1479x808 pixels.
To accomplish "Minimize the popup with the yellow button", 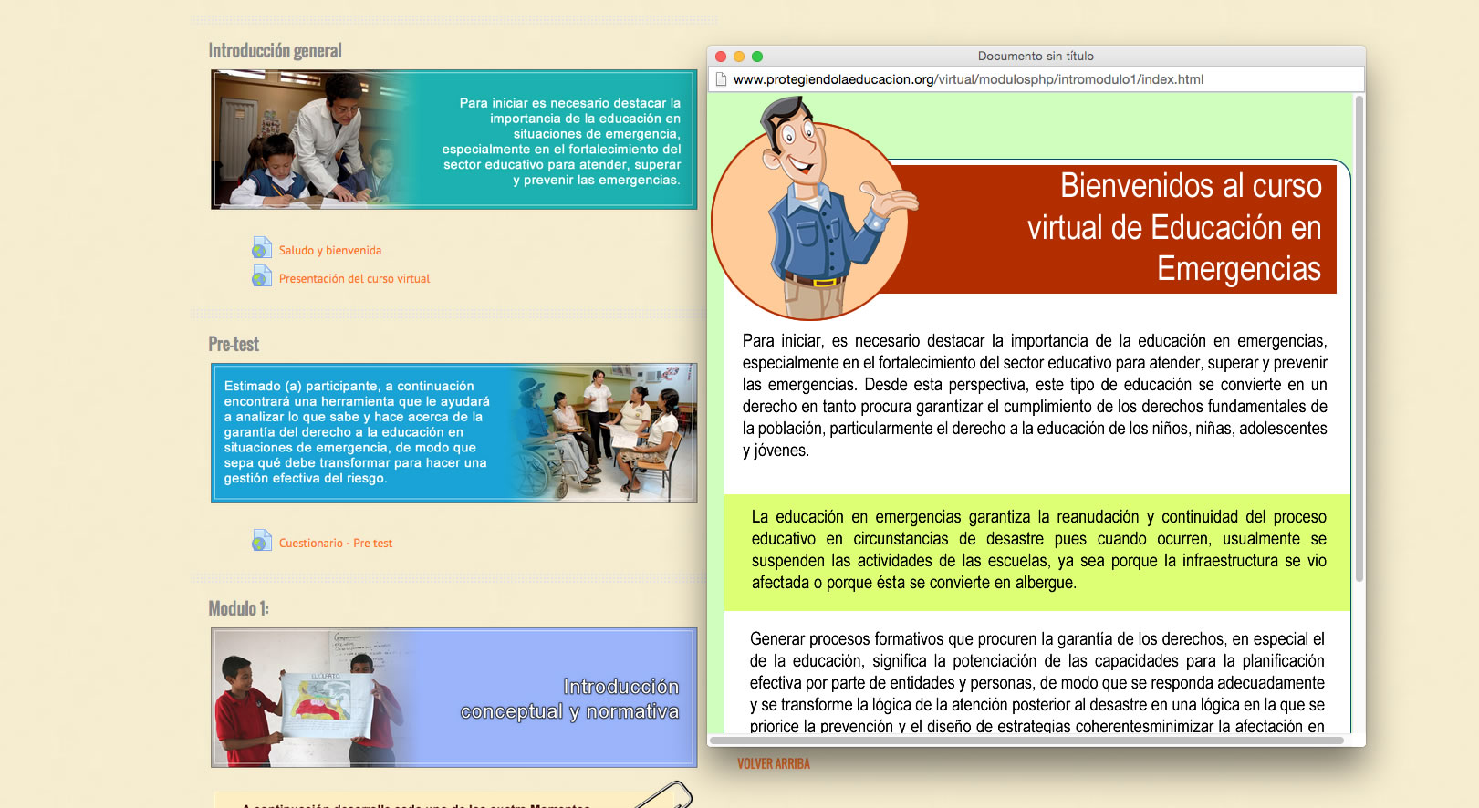I will click(739, 57).
